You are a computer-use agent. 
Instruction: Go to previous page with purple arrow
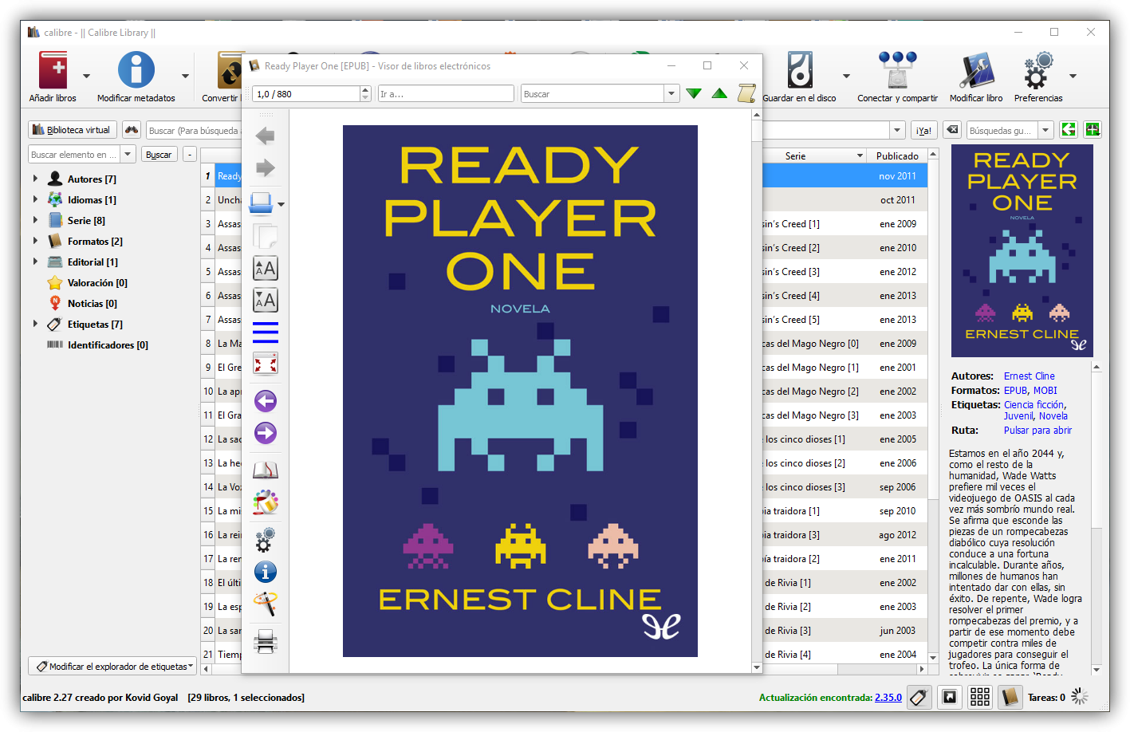pos(266,400)
